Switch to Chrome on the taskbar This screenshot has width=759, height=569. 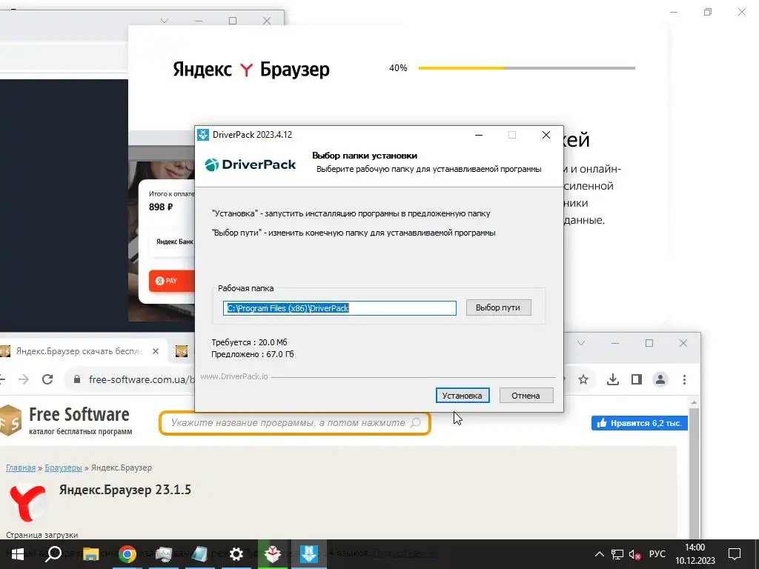(127, 554)
